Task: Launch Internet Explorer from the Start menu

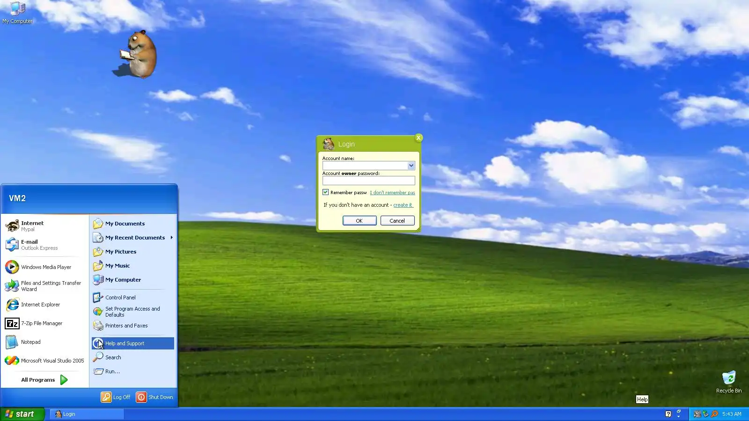Action: coord(45,305)
